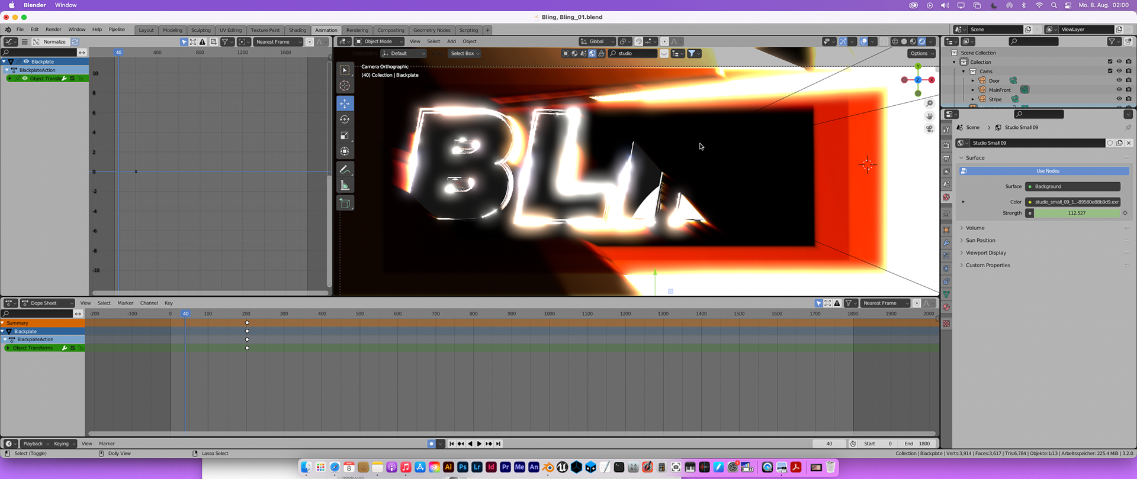
Task: Switch to wireframe viewport shading
Action: (x=895, y=41)
